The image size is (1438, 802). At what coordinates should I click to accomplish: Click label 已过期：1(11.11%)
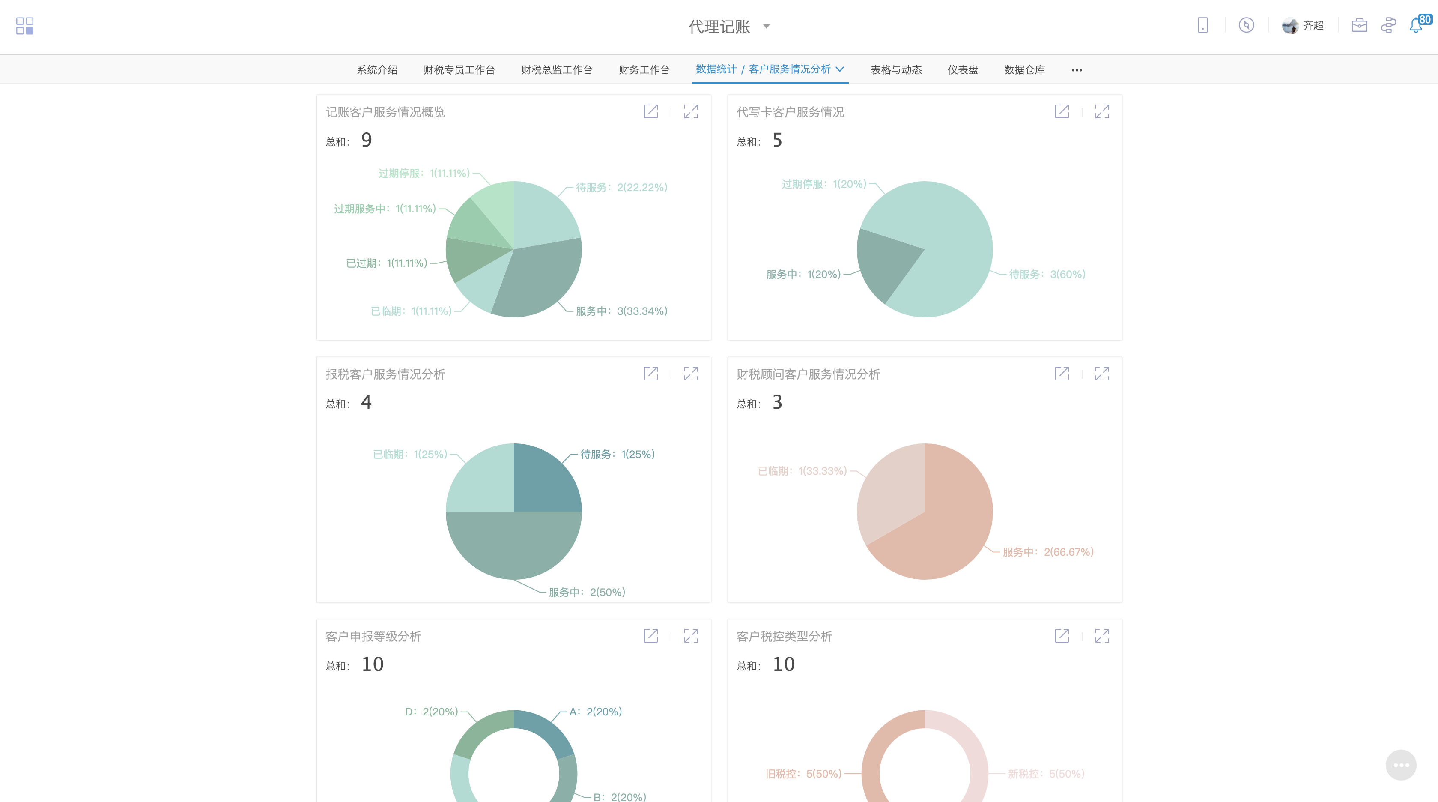[387, 263]
